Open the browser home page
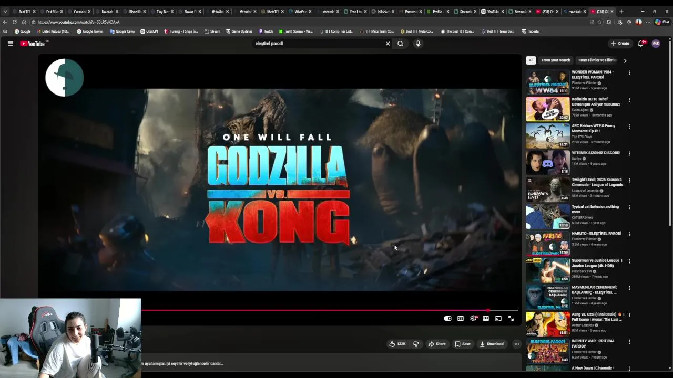The width and height of the screenshot is (673, 378). pyautogui.click(x=24, y=22)
